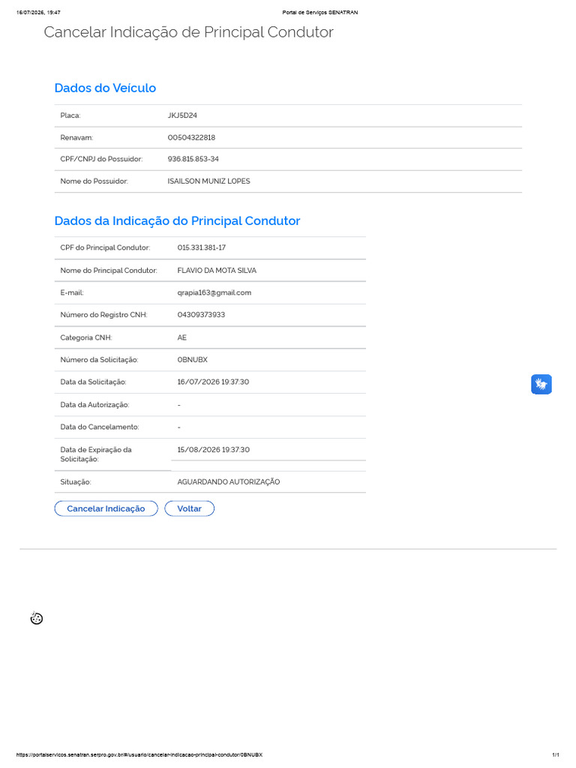Click the request number 0BNUBX
The height and width of the screenshot is (768, 576).
(x=193, y=359)
